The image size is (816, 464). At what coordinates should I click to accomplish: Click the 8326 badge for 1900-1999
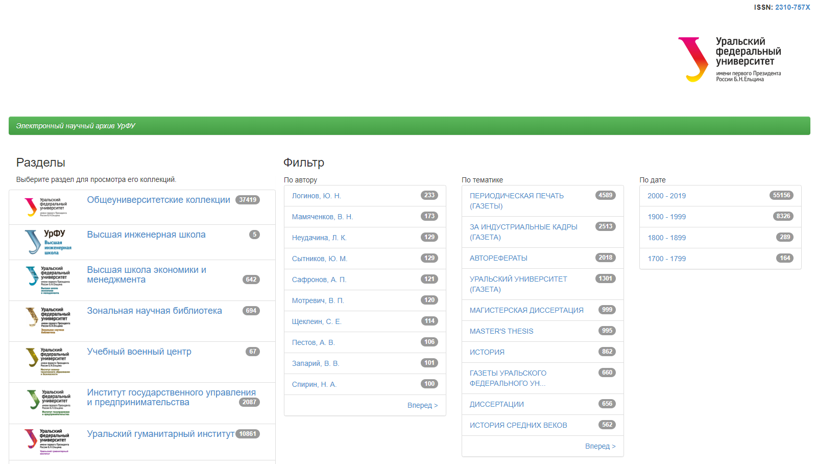[x=783, y=216]
